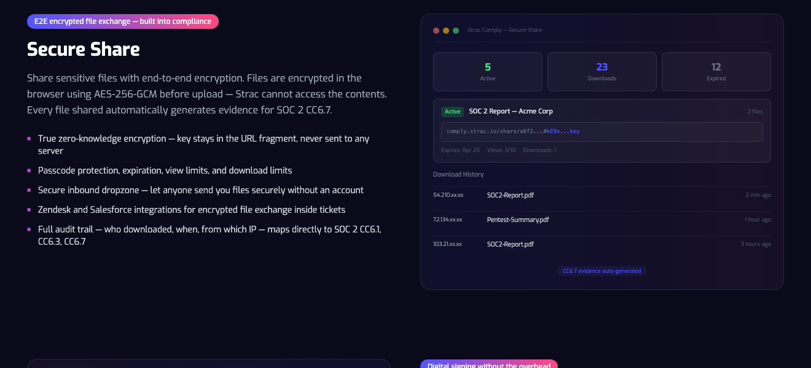Viewport: 811px width, 368px height.
Task: Click IP address 103.21.xx.xx
Action: 447,244
